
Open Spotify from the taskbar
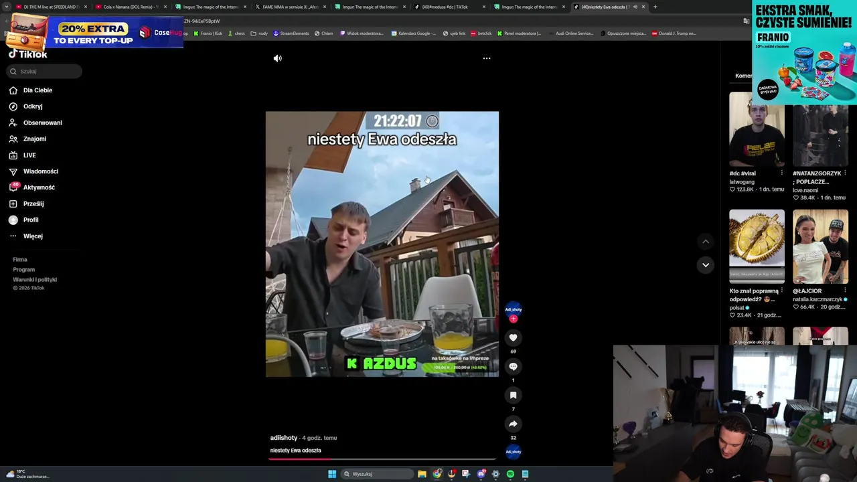point(510,474)
